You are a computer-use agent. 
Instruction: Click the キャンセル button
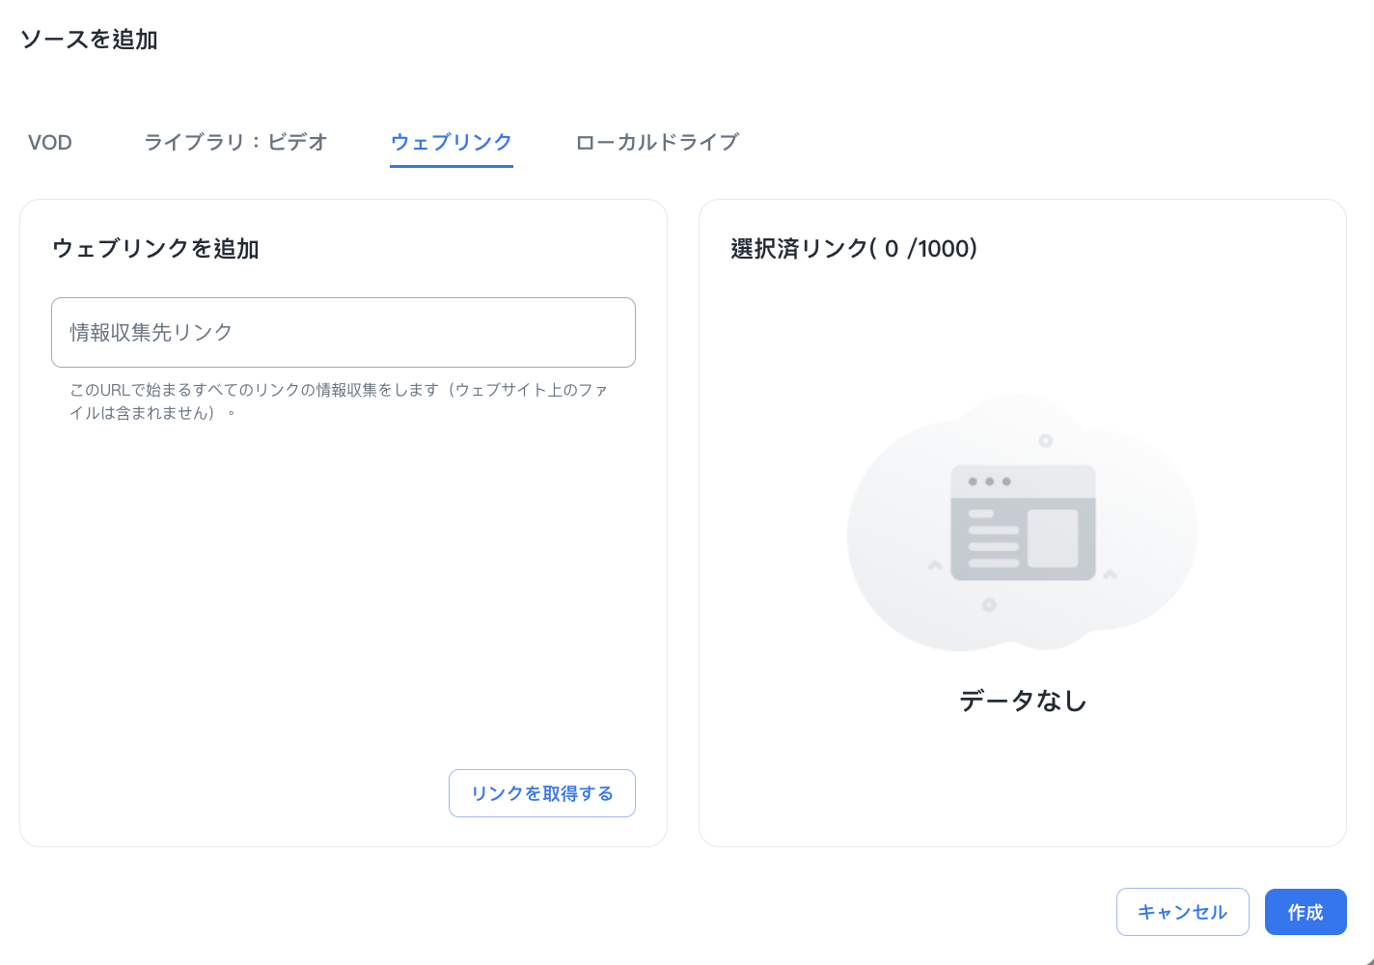(1182, 912)
